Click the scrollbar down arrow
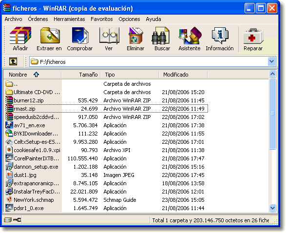This screenshot has width=286, height=233. (x=272, y=208)
